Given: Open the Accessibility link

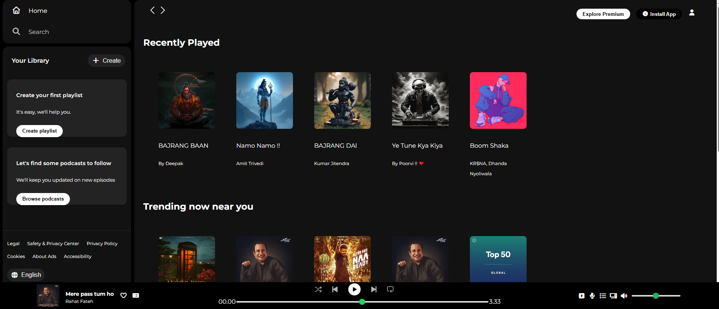Looking at the screenshot, I should (77, 256).
